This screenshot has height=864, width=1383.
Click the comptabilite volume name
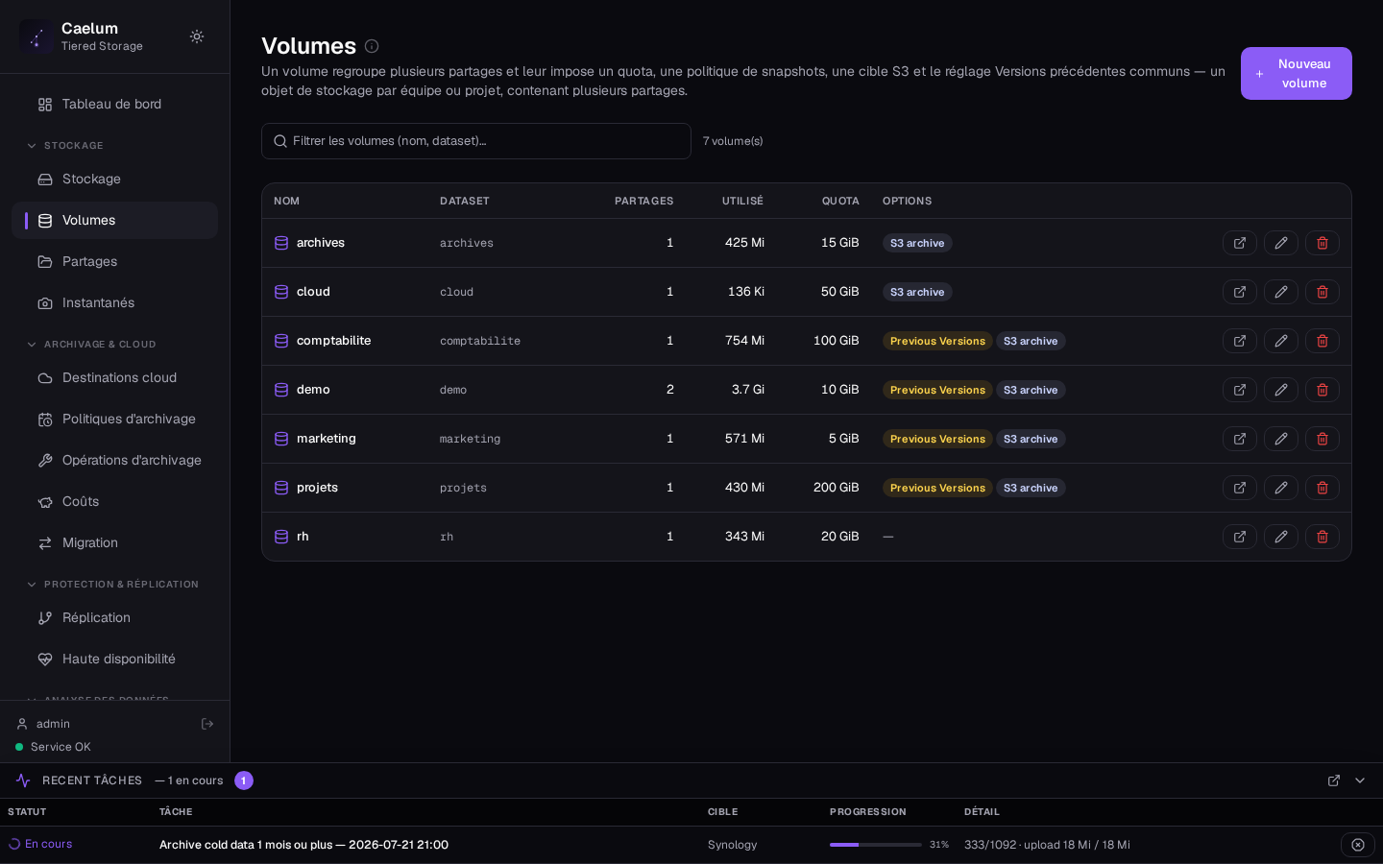333,341
